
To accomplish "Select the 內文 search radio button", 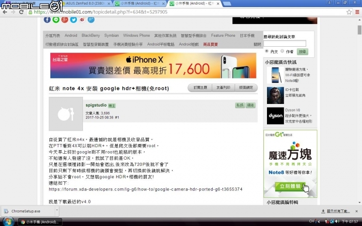I will click(x=266, y=51).
